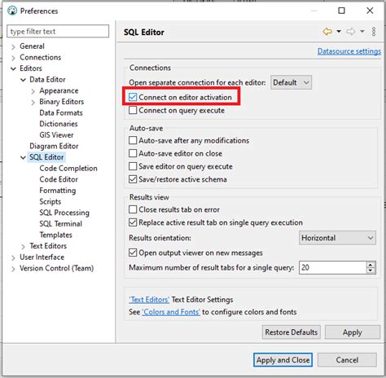The image size is (386, 378).
Task: Open the Results orientation Horizontal dropdown
Action: 337,238
